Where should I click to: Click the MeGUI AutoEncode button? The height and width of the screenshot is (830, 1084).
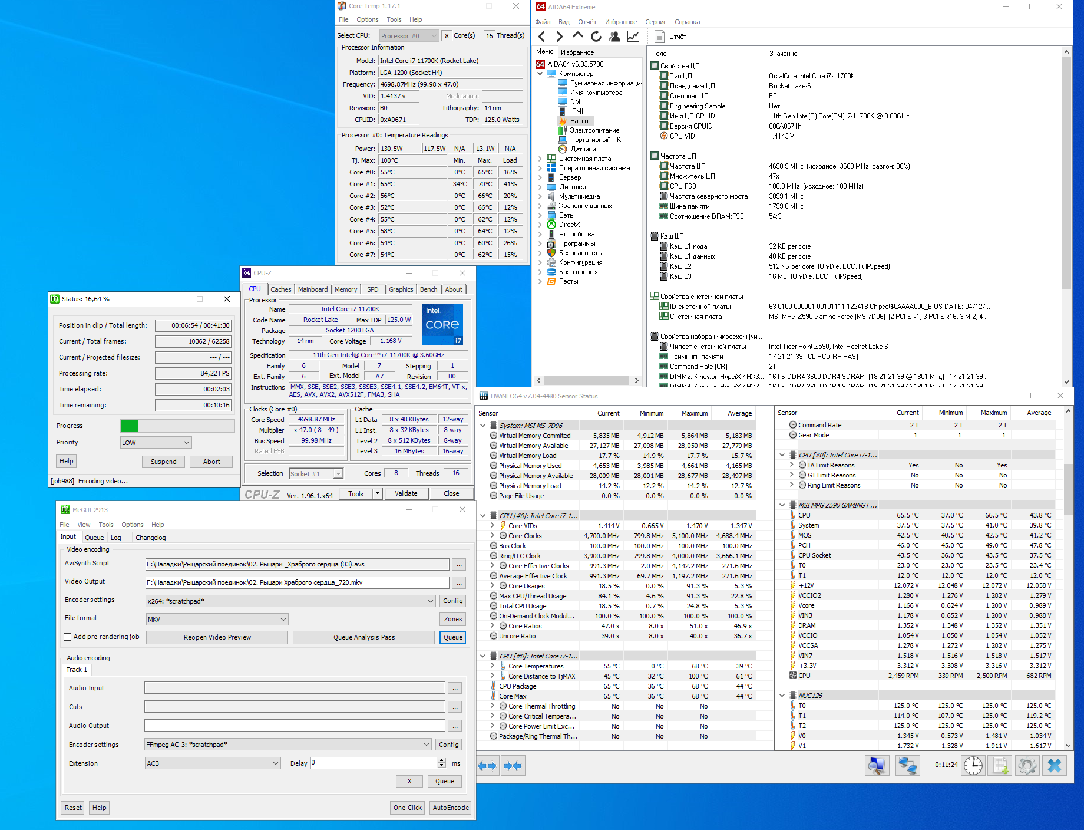point(451,808)
